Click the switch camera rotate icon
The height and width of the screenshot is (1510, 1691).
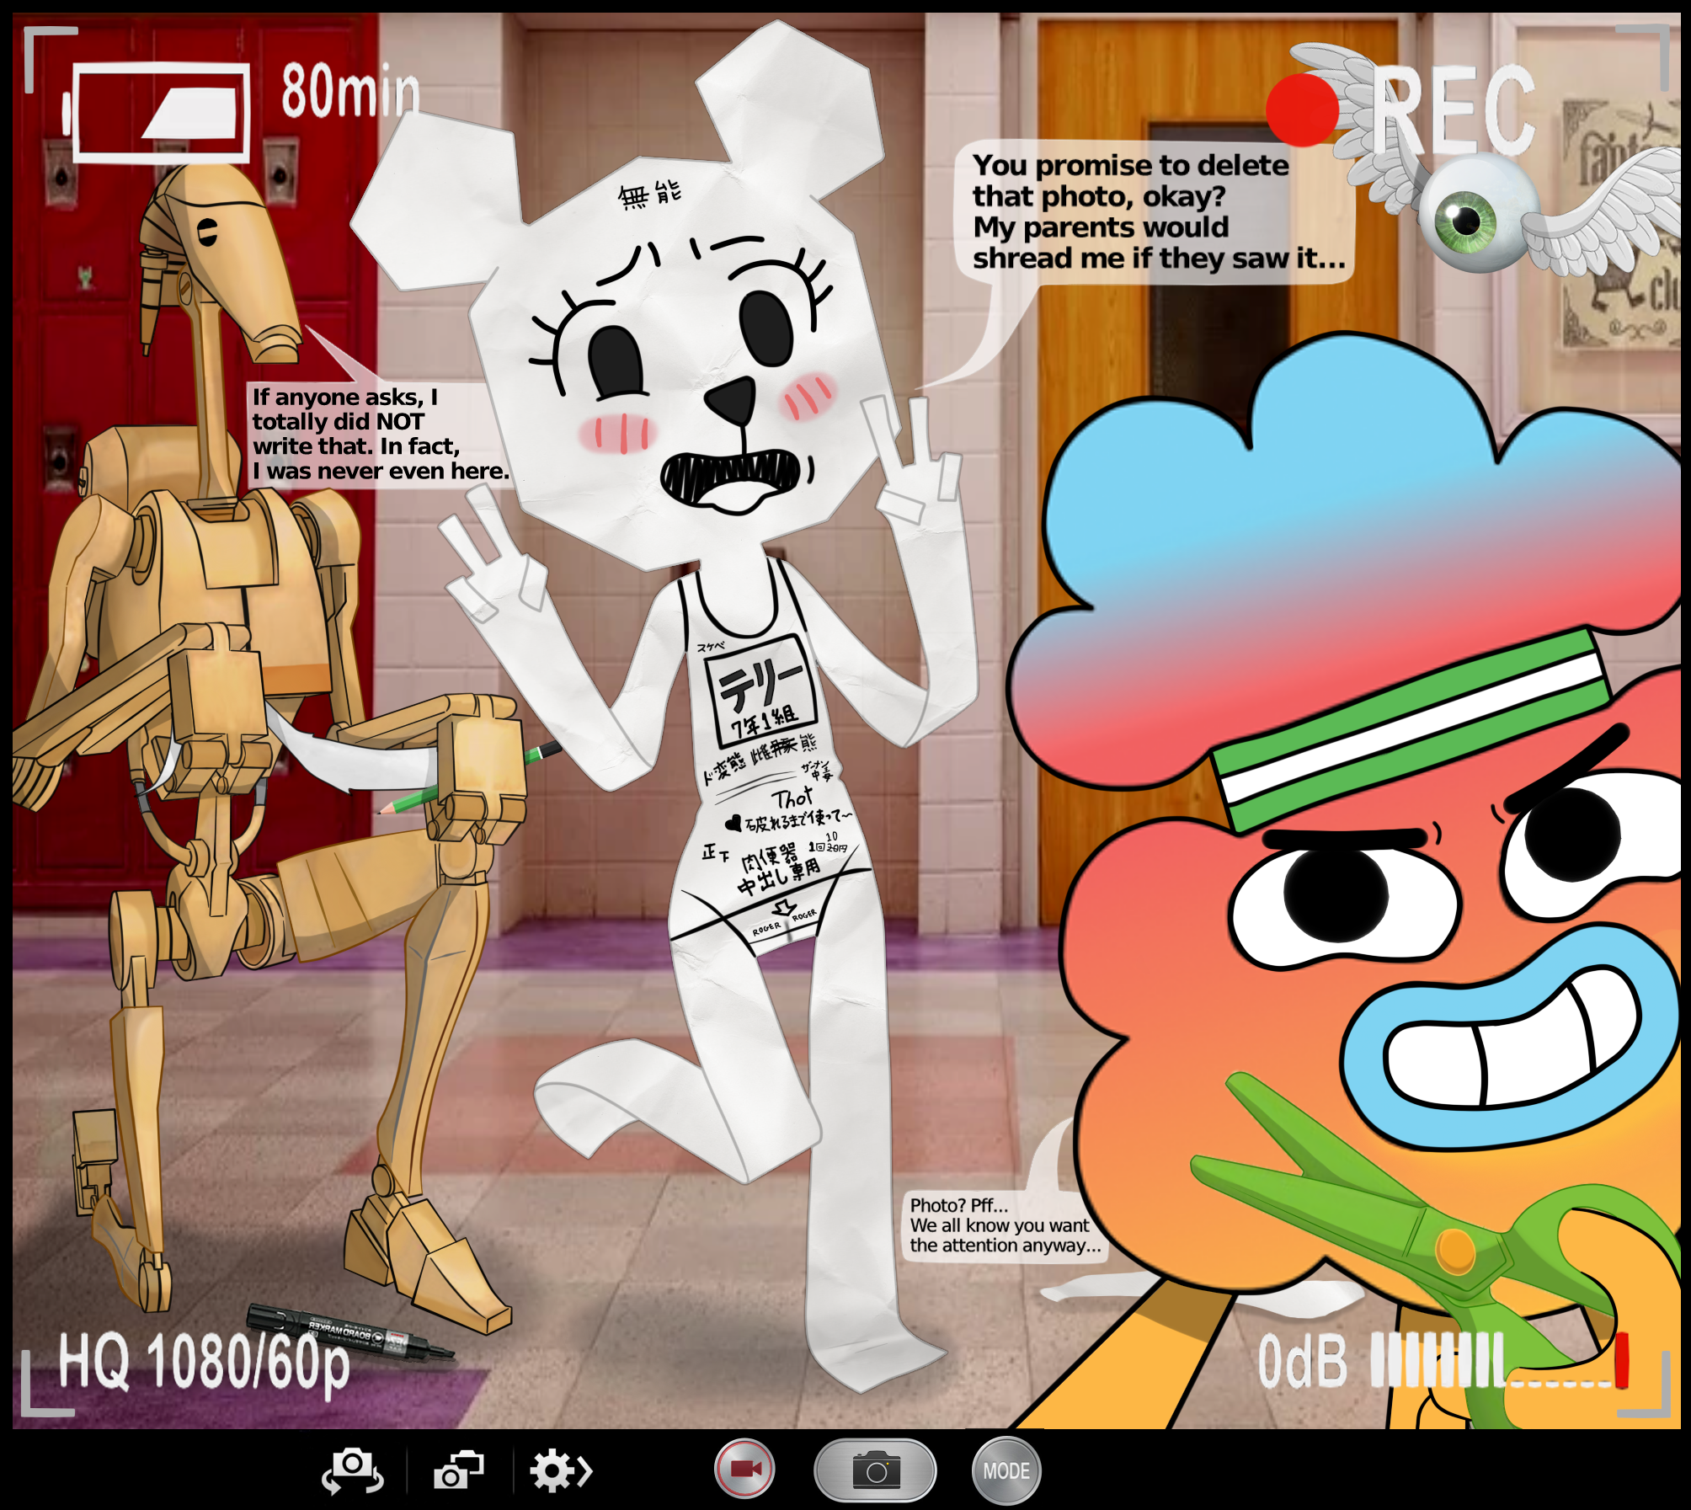point(352,1470)
